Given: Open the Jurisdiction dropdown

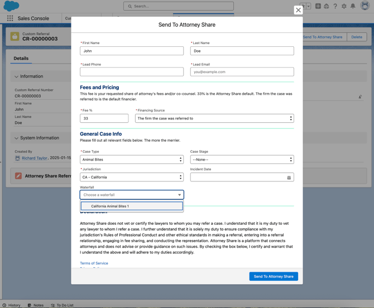Looking at the screenshot, I should click(132, 177).
